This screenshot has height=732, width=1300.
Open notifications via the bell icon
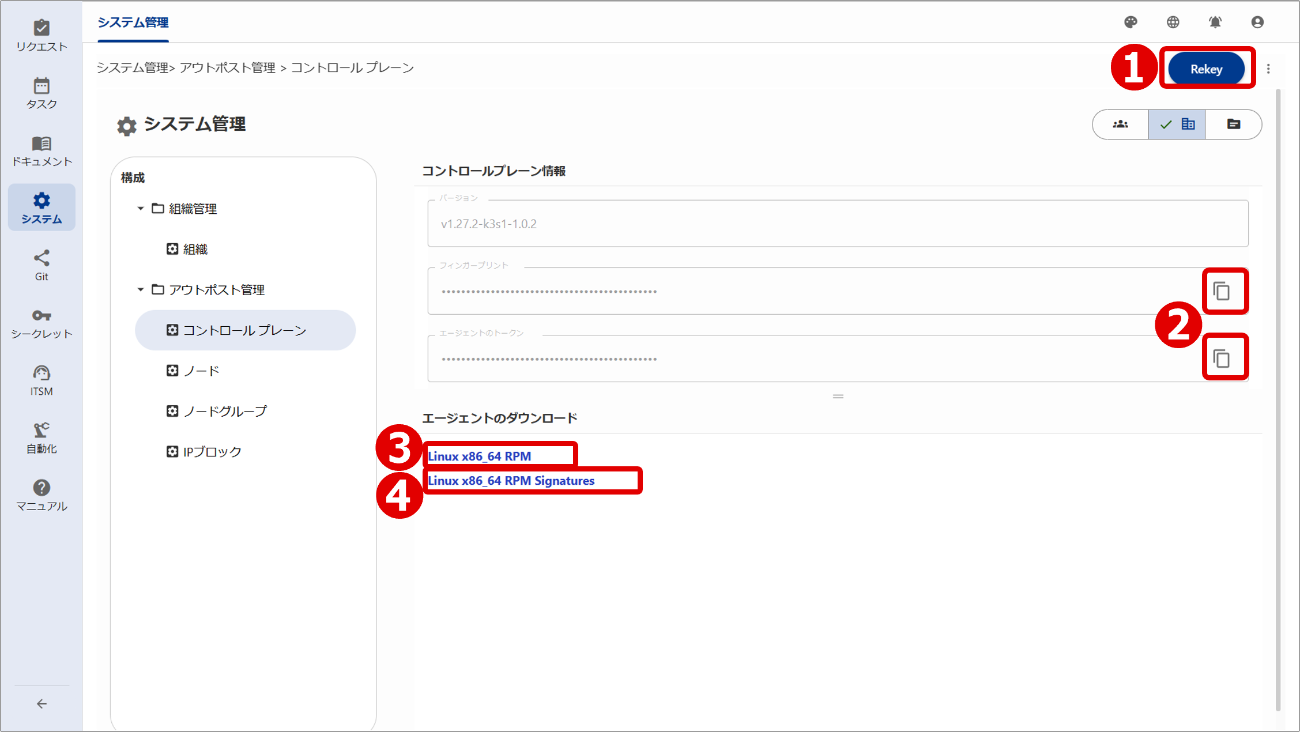tap(1215, 22)
